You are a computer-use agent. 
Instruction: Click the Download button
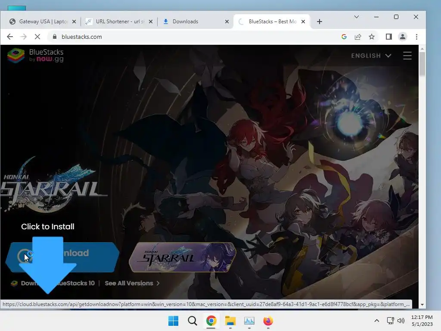point(62,257)
